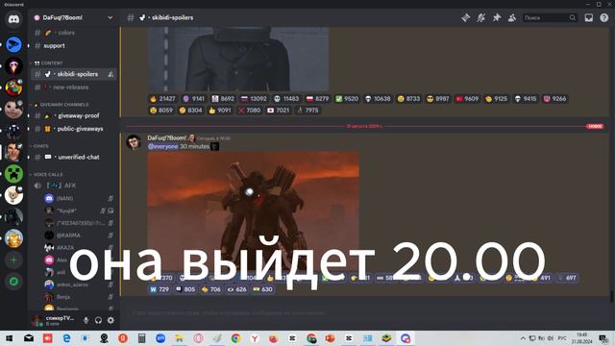Screen dimensions: 615x346
Task: Collapse the GIVEAWAY CHANNELS category
Action: click(x=61, y=105)
